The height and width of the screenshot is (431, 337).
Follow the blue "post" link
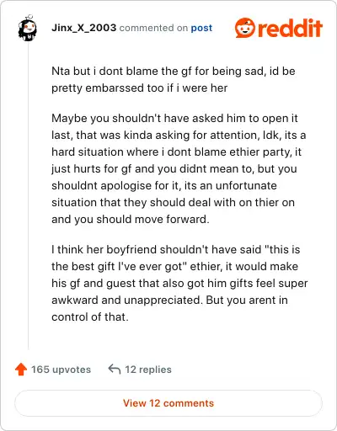coord(201,28)
